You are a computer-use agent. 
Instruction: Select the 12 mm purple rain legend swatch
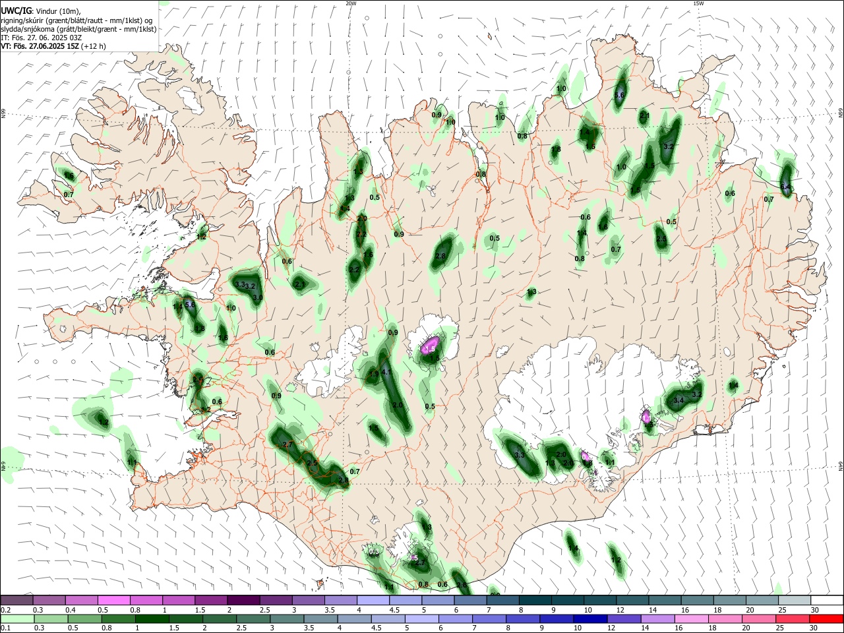[x=622, y=618]
